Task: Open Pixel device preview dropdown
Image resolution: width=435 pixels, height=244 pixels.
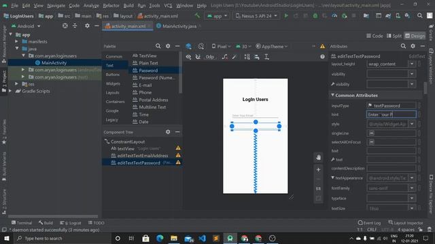Action: pos(221,46)
